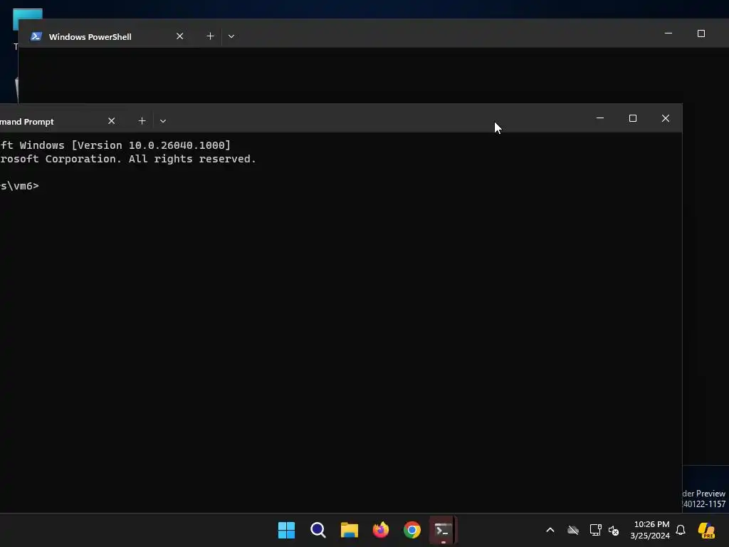Click the "vm6>" prompt line
The height and width of the screenshot is (547, 729).
point(19,186)
